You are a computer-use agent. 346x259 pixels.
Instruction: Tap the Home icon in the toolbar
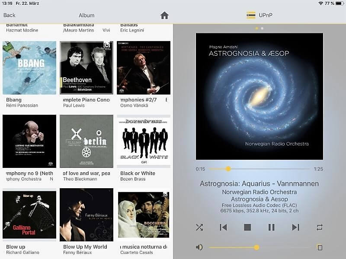164,15
